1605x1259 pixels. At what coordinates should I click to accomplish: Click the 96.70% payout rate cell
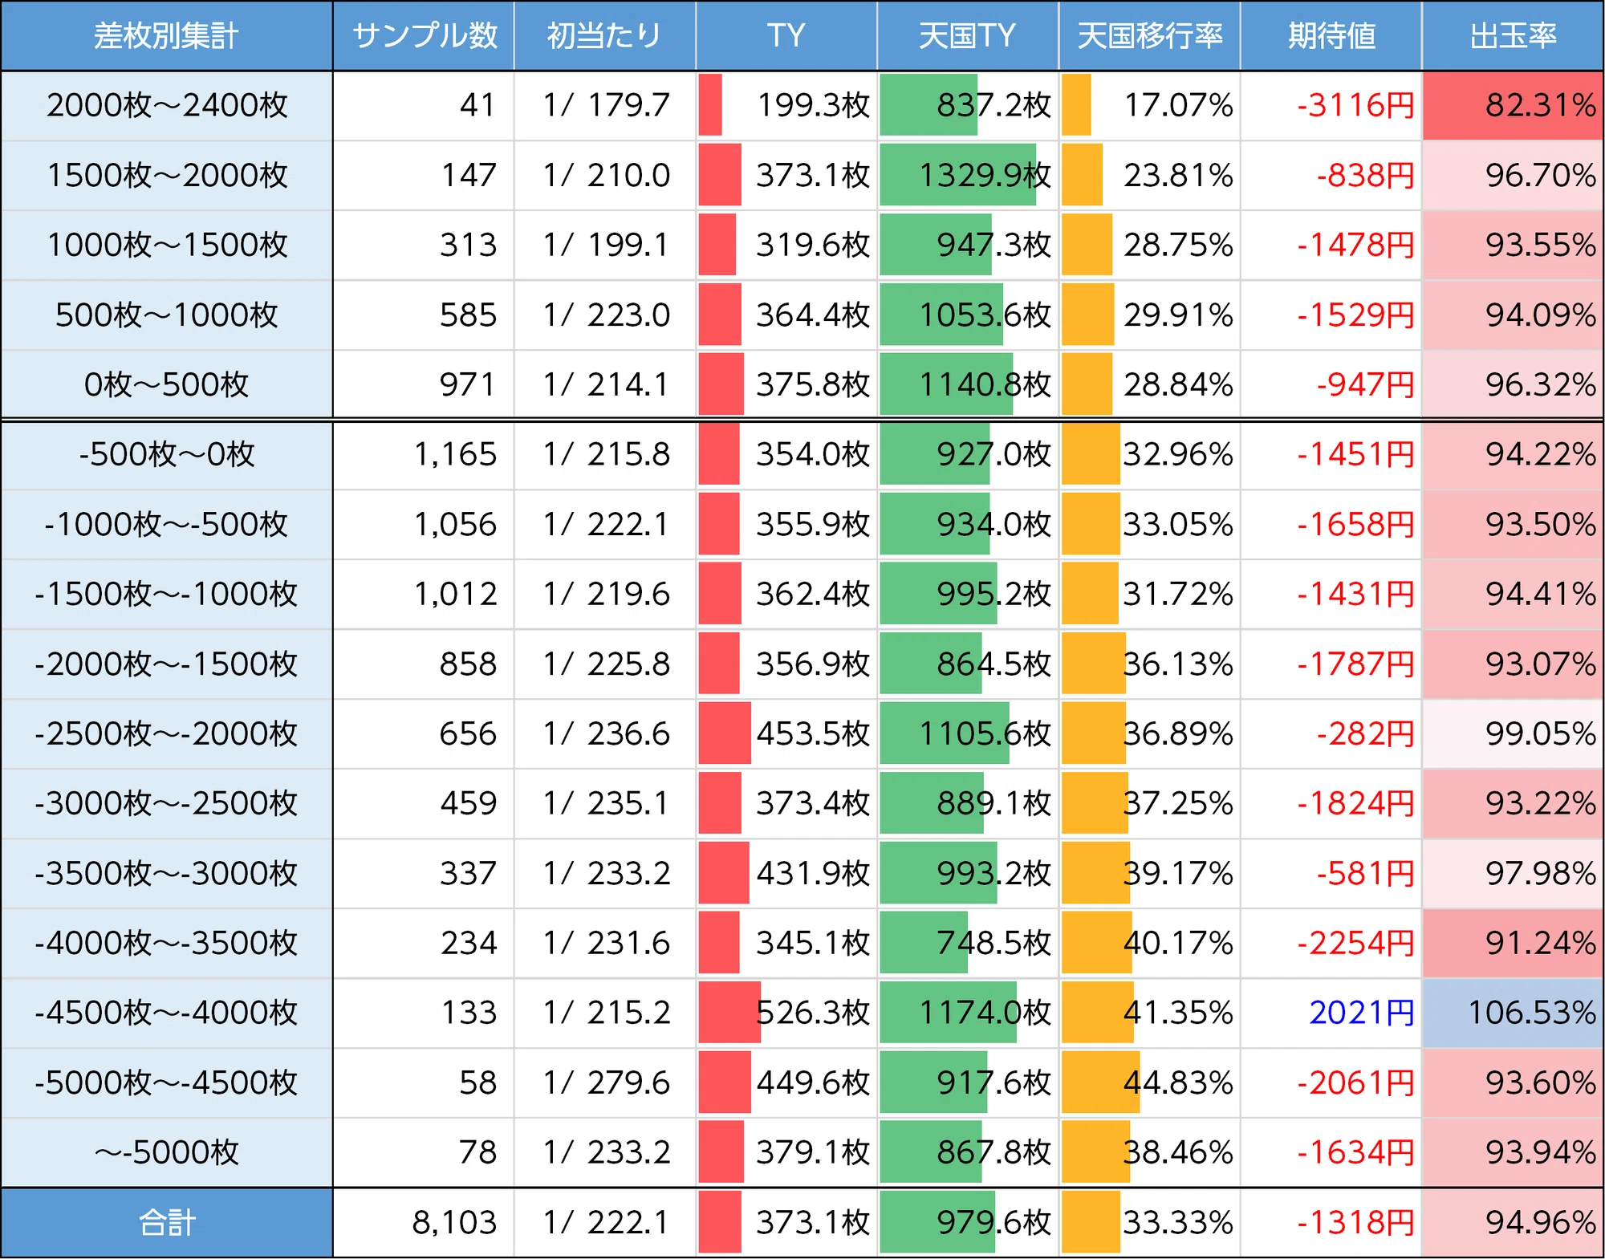pos(1513,175)
